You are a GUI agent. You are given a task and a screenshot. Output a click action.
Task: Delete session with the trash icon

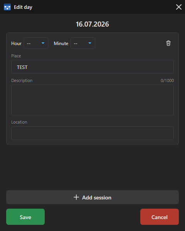coord(168,43)
